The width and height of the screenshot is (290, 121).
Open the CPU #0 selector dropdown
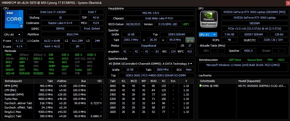pyautogui.click(x=13, y=34)
